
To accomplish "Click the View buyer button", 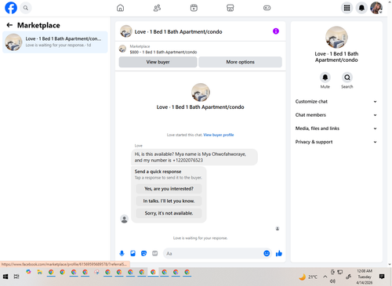I will (x=158, y=62).
